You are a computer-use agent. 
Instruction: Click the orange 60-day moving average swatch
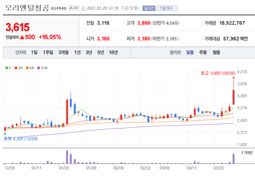point(27,68)
